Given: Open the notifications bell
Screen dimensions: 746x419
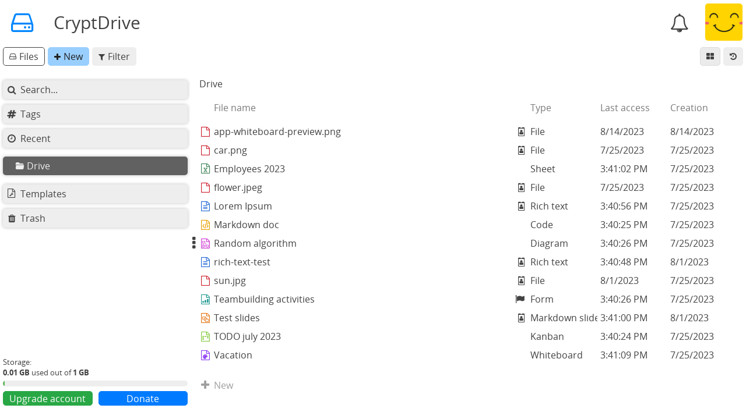Looking at the screenshot, I should point(680,23).
